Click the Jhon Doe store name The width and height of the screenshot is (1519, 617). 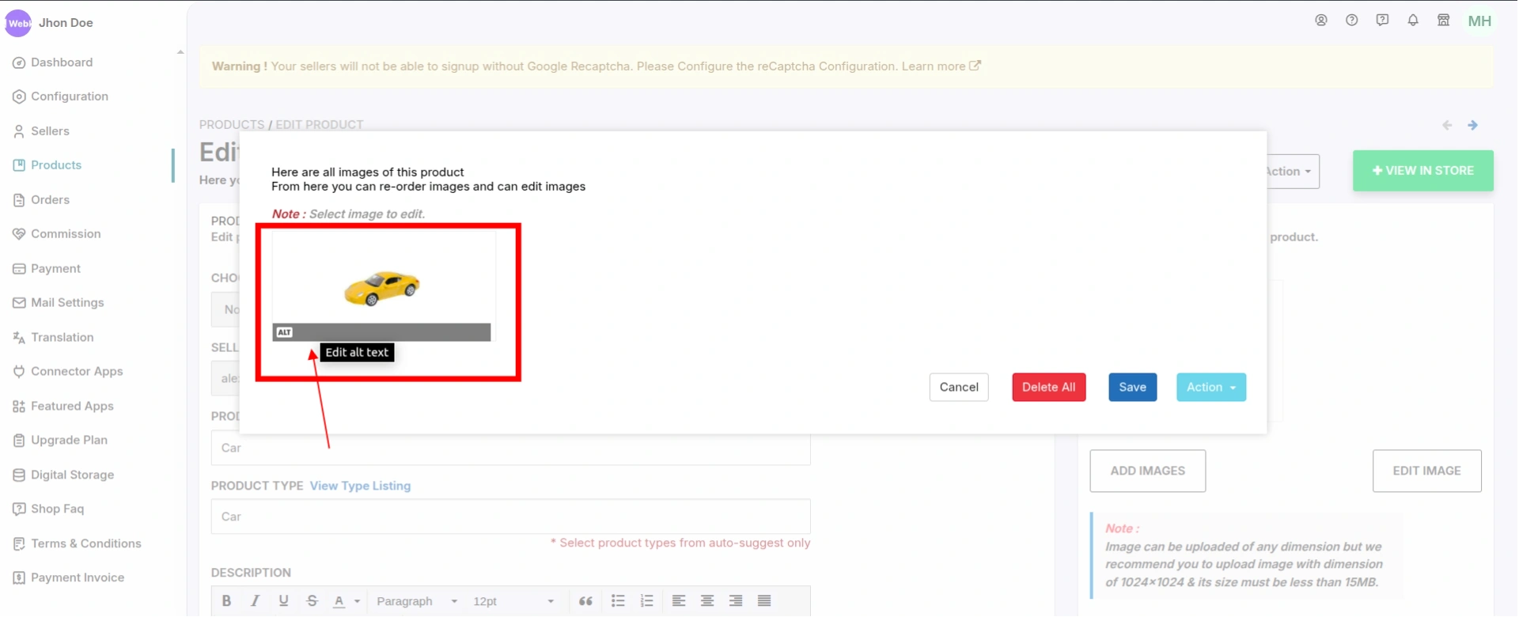tap(66, 23)
